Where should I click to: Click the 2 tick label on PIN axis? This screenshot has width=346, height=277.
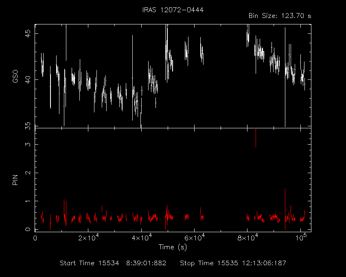tap(28, 173)
